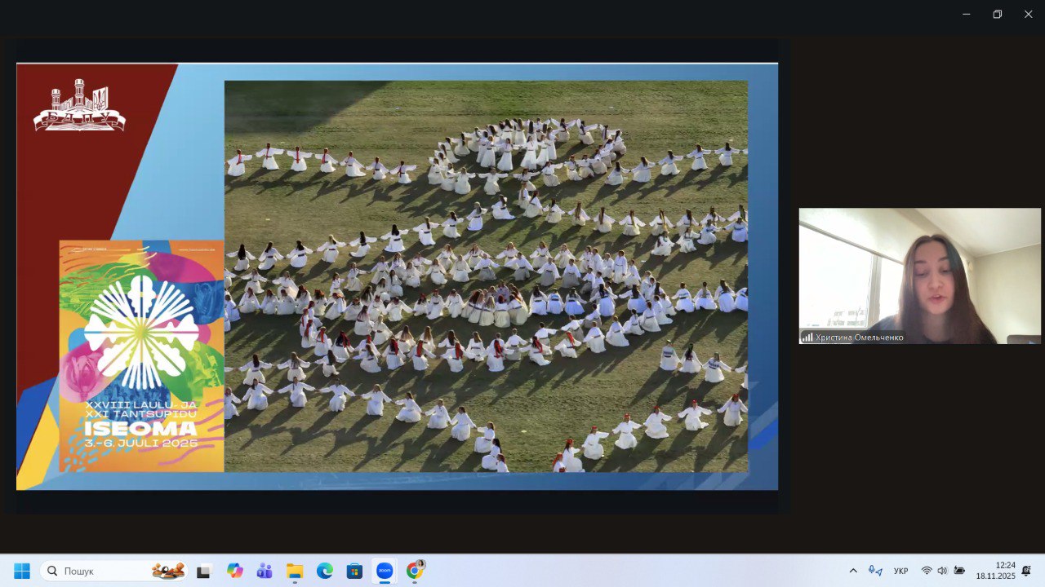Launch Microsoft Edge browser
The width and height of the screenshot is (1045, 587).
click(x=325, y=571)
